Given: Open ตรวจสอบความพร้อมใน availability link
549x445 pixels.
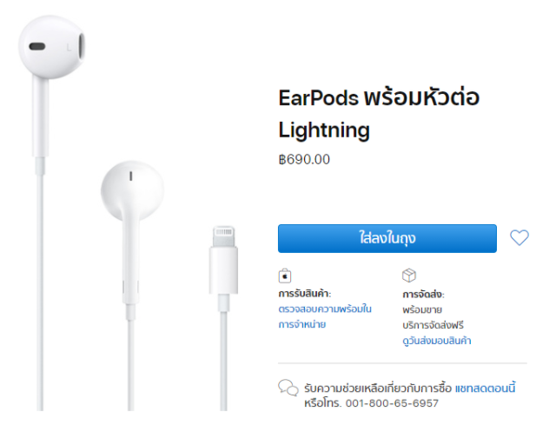Looking at the screenshot, I should point(325,309).
